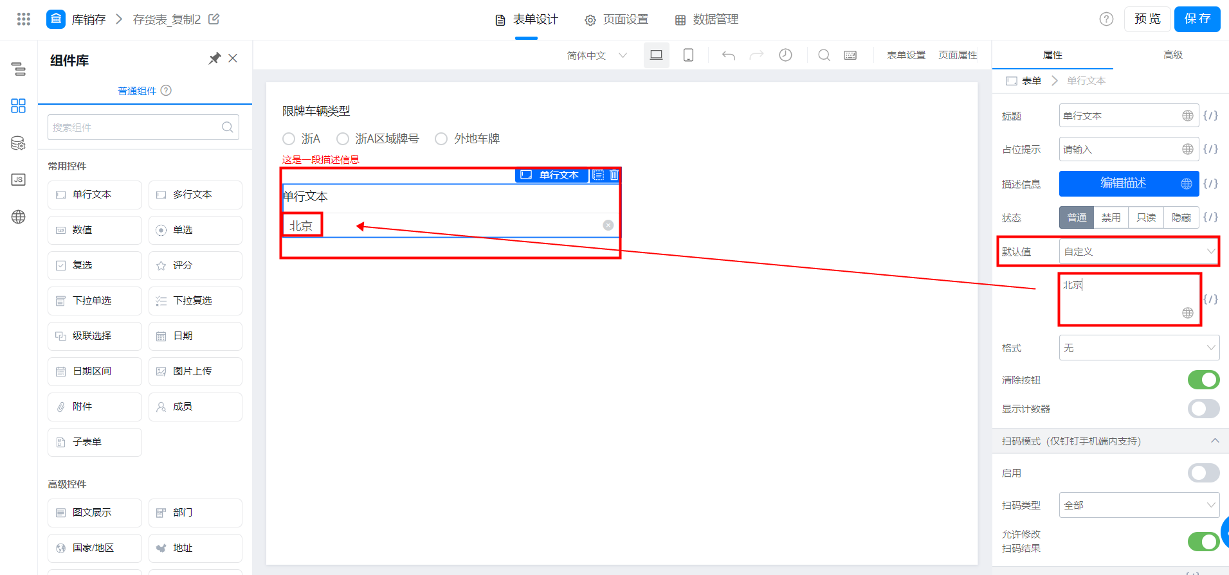Click the undo arrow icon
Viewport: 1229px width, 575px height.
pyautogui.click(x=729, y=55)
